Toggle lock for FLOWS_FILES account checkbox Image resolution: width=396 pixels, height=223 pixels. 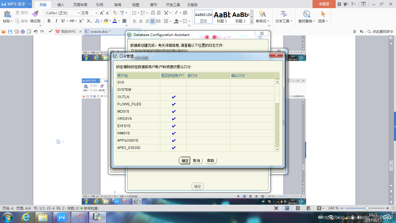[x=174, y=104]
